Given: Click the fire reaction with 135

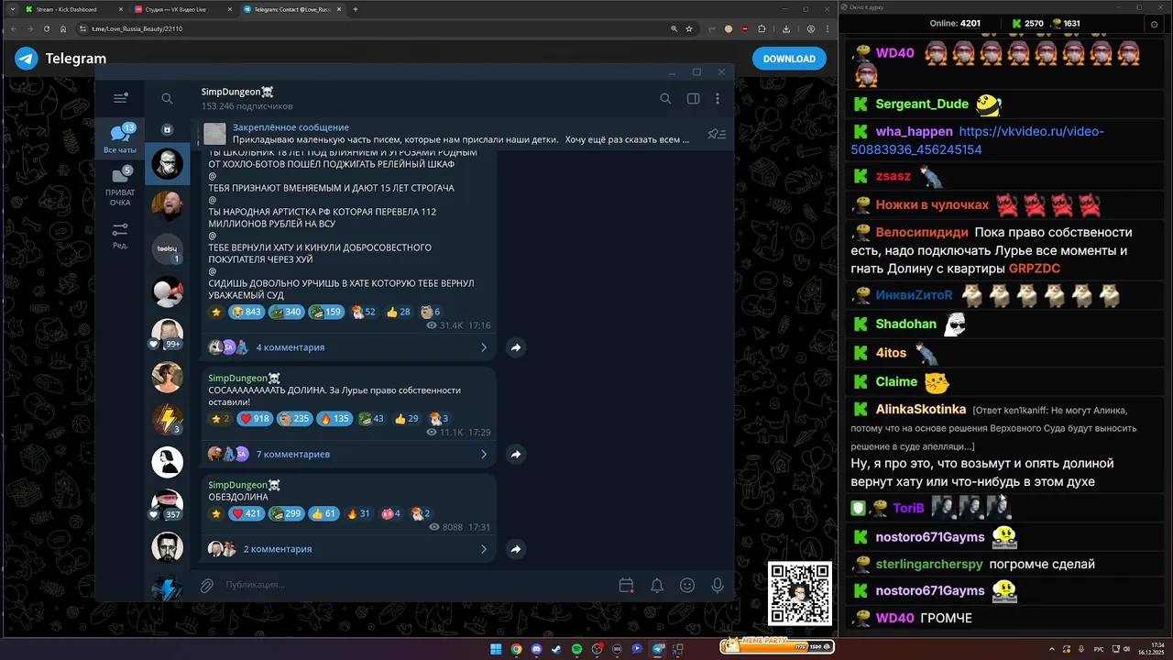Looking at the screenshot, I should click(334, 419).
